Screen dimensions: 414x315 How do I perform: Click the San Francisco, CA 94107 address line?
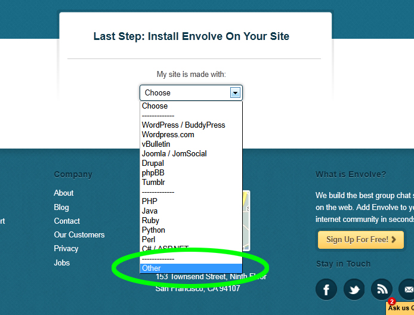(197, 288)
